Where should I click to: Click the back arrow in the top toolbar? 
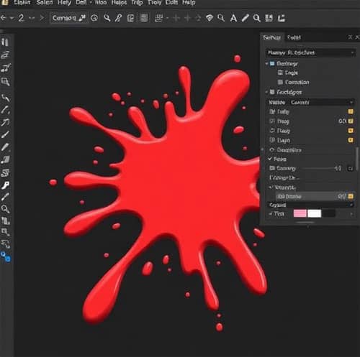[x=4, y=18]
